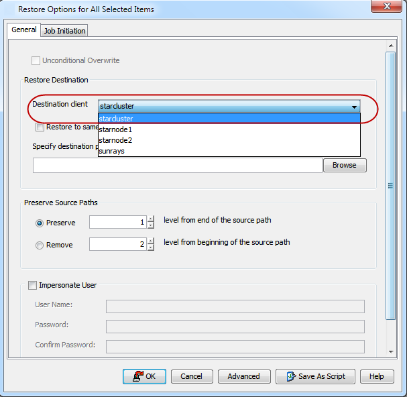Click the Save As Script icon
The image size is (407, 397).
pyautogui.click(x=290, y=376)
